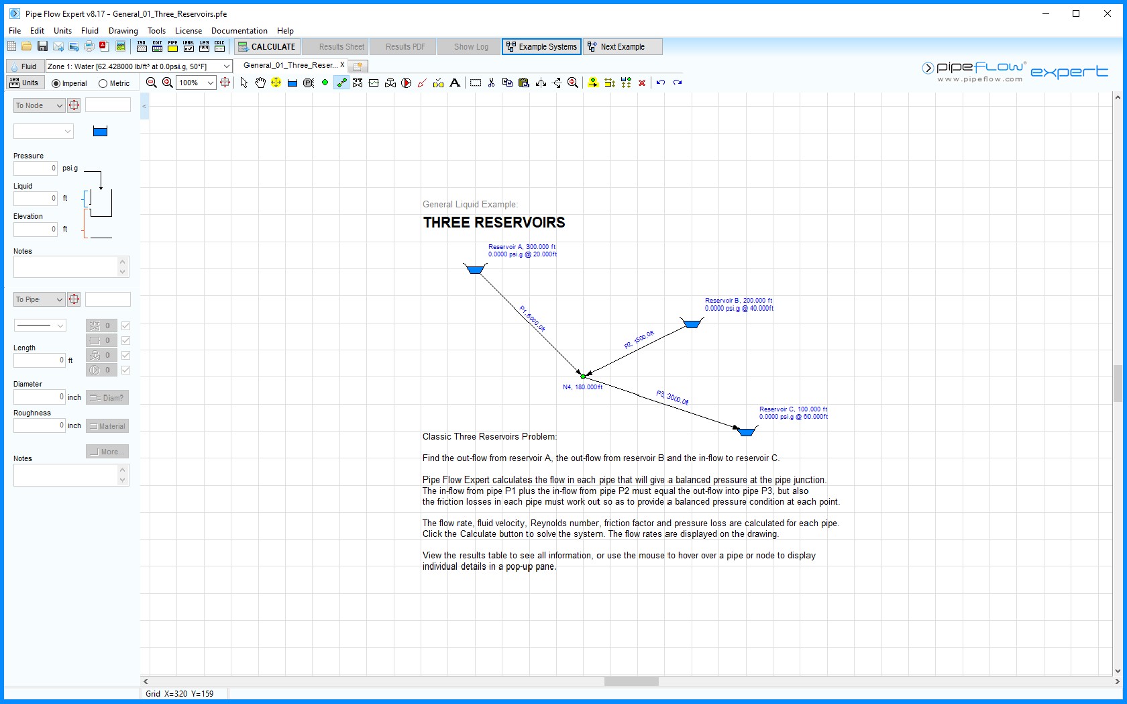Select the add pump tool
Viewport: 1127px width, 704px height.
pyautogui.click(x=407, y=83)
